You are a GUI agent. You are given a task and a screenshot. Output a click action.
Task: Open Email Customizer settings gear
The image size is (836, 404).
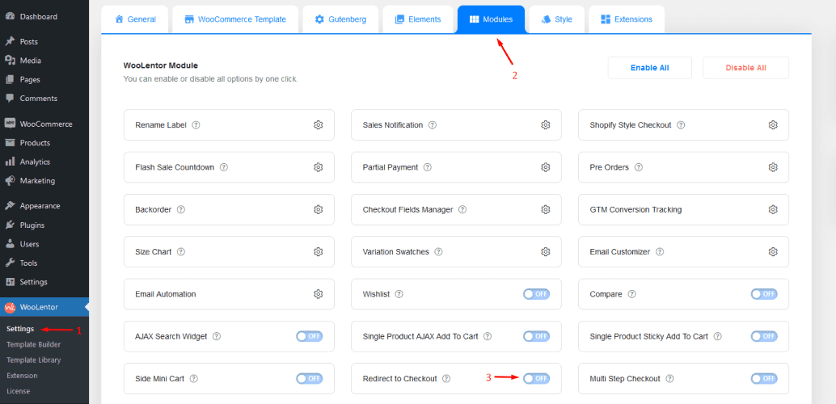pyautogui.click(x=773, y=251)
